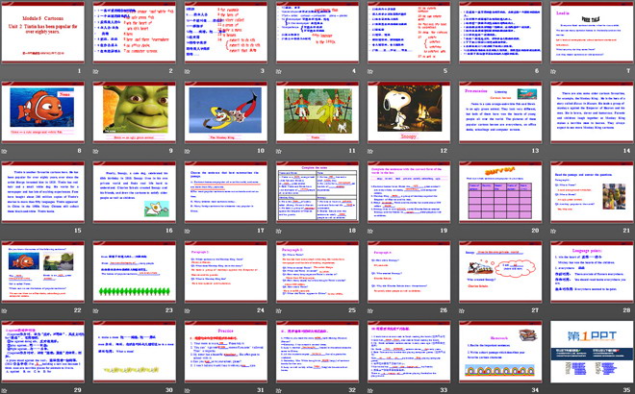Click animation star below slide 3
Screen dimensions: 635x394
point(187,71)
